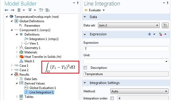Click into the Expression input field

(x=126, y=49)
